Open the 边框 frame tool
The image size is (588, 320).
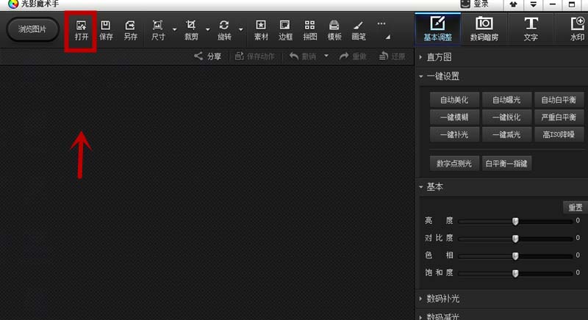[x=285, y=31]
